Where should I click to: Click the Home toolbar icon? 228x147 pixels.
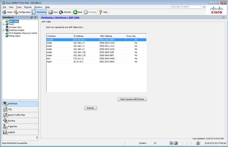coord(4,12)
